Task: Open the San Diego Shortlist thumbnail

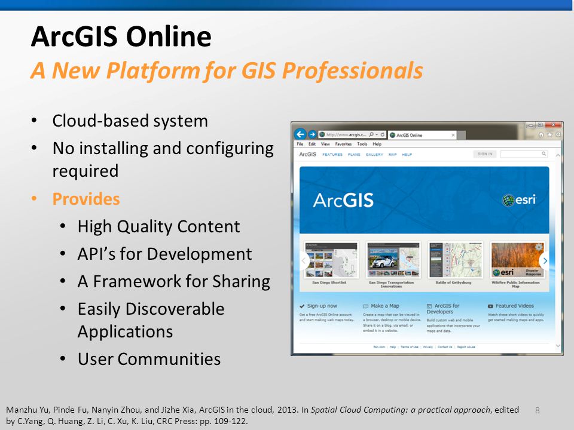Action: [331, 260]
